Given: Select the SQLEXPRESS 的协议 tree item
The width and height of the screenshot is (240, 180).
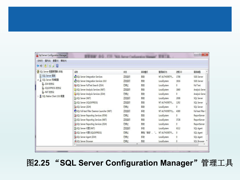Looking at the screenshot, I should point(53,88).
